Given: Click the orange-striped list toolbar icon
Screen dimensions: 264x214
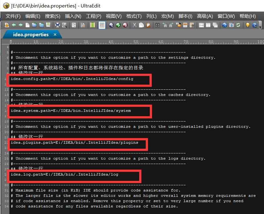Looking at the screenshot, I should (185, 25).
